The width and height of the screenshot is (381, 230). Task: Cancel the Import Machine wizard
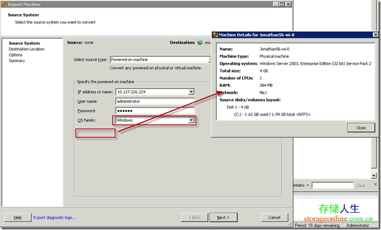click(x=275, y=218)
